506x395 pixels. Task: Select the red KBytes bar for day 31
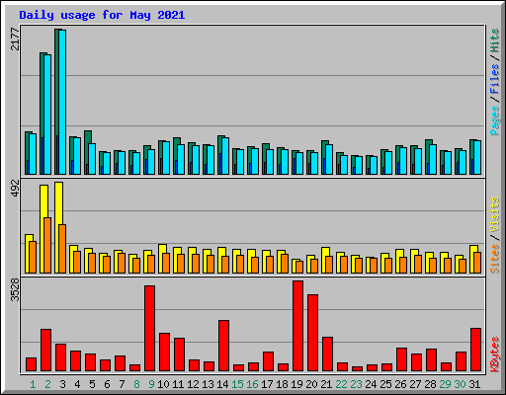pos(475,350)
